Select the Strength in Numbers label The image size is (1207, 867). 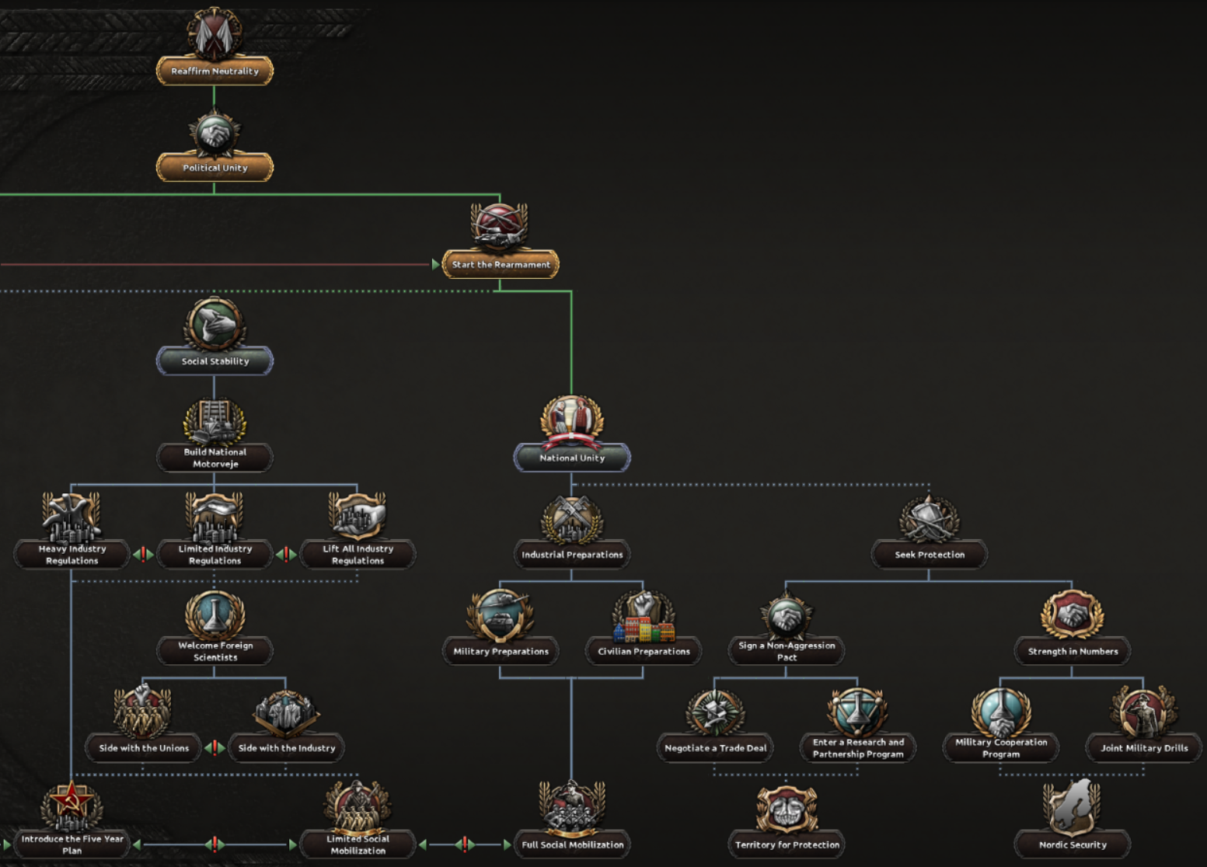(x=1073, y=651)
